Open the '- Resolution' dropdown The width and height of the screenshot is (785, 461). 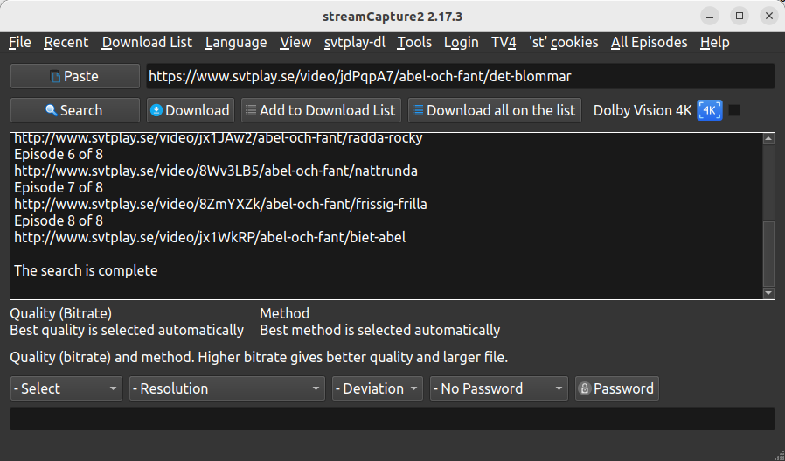226,388
